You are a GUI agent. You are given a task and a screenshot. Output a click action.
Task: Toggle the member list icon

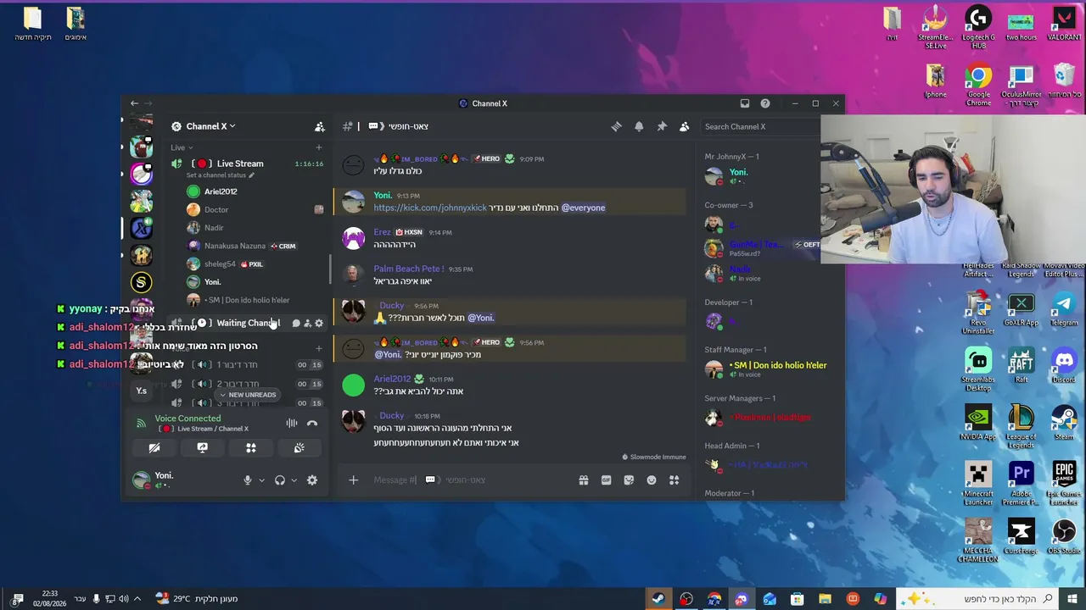coord(685,126)
